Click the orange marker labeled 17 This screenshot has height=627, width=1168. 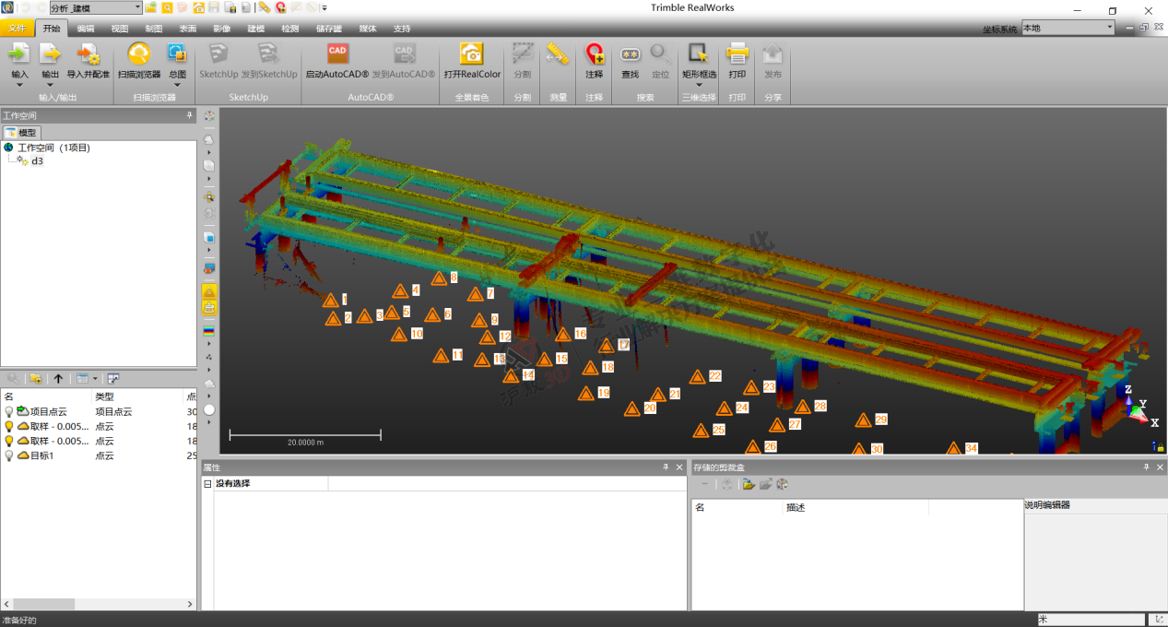coord(606,346)
